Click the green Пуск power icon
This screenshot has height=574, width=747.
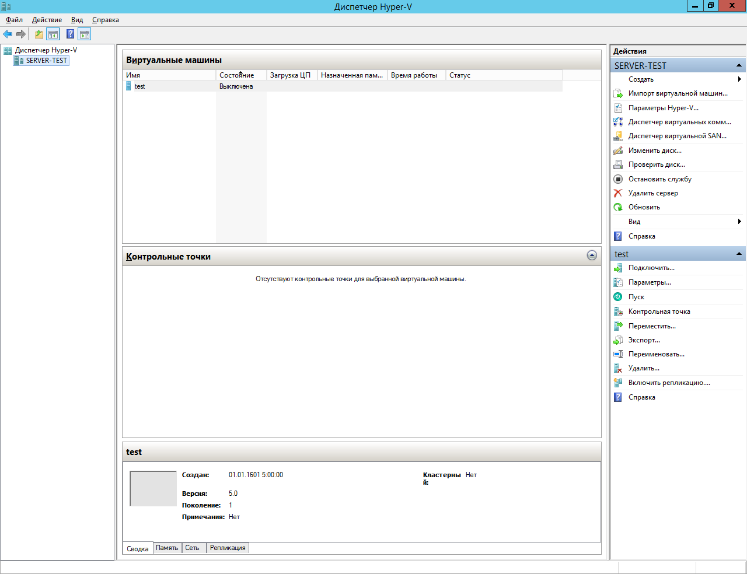click(618, 297)
